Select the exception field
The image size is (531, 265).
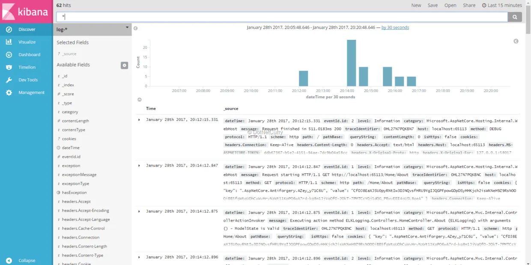(x=71, y=166)
